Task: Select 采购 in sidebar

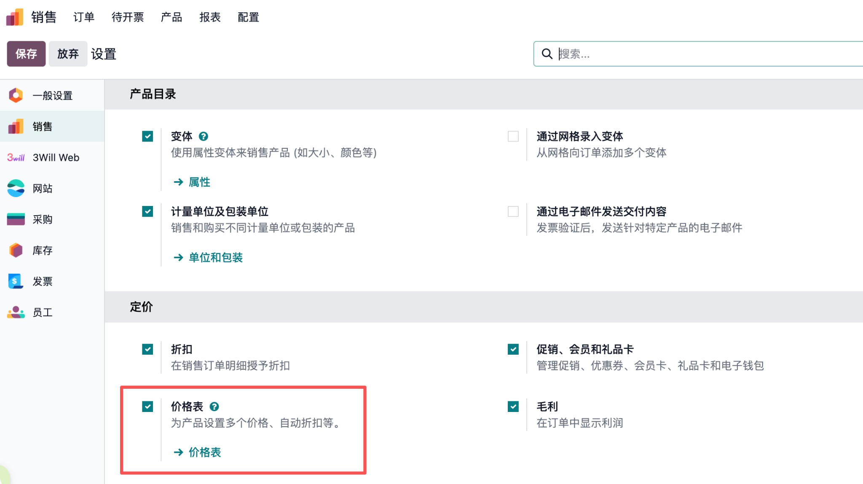Action: pos(52,219)
